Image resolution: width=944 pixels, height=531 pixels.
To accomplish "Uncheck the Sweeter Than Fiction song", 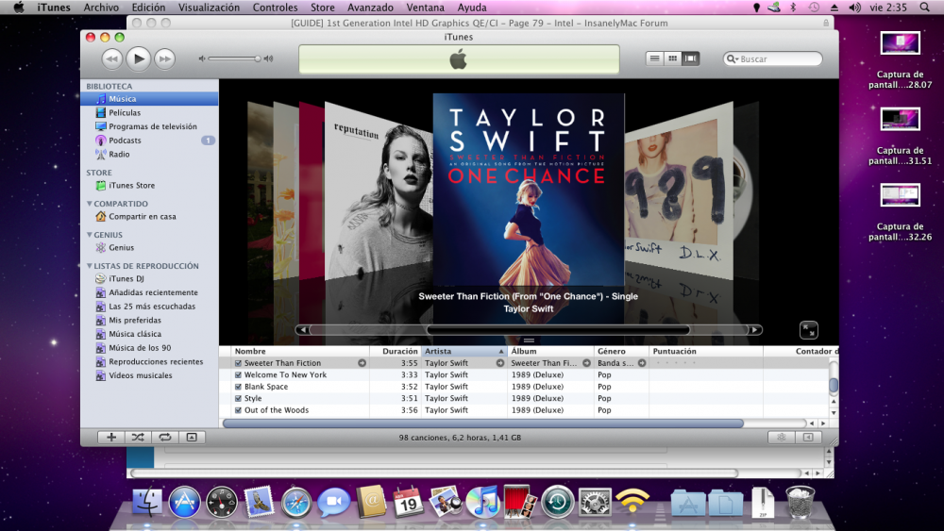I will click(239, 363).
